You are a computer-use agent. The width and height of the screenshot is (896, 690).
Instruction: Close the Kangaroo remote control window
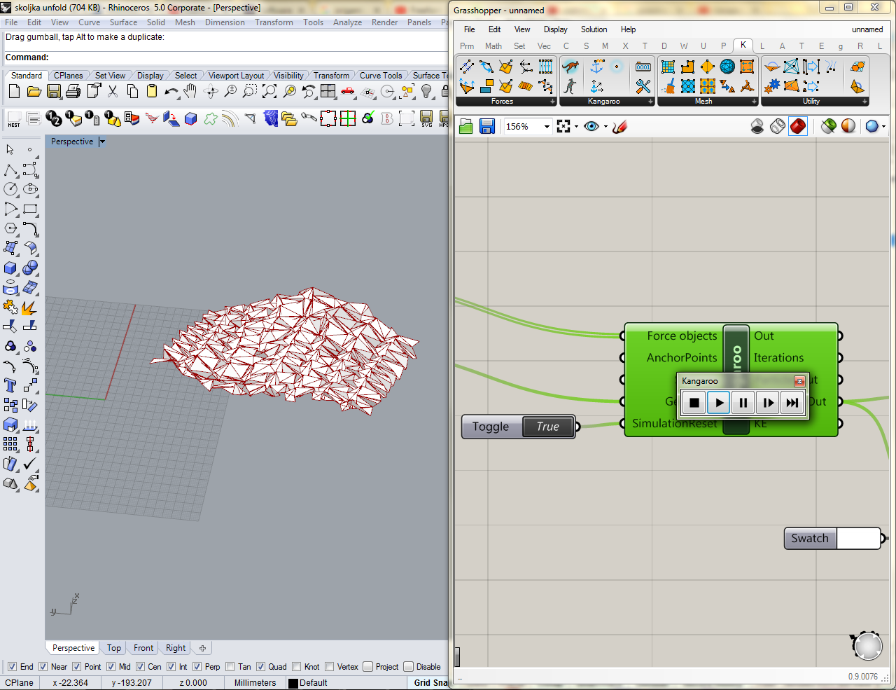pos(799,381)
